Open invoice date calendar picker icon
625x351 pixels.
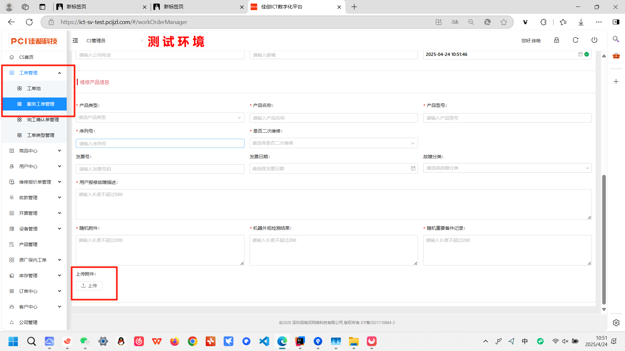coord(413,168)
